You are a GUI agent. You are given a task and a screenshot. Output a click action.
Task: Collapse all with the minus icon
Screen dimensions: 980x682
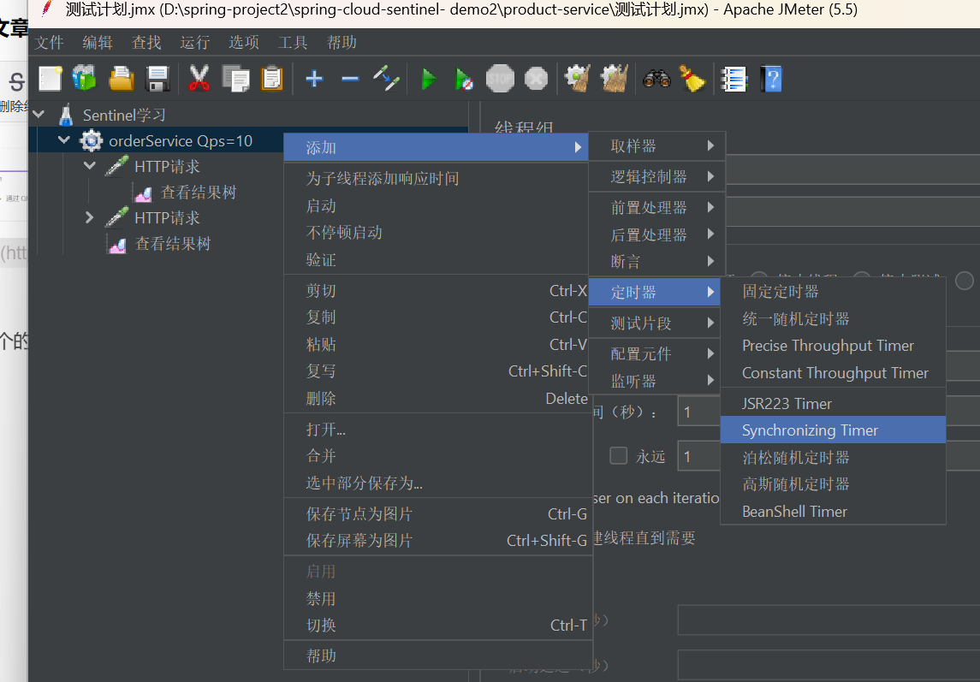(x=350, y=80)
